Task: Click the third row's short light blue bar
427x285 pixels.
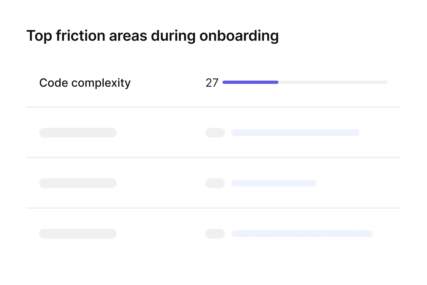Action: (274, 183)
